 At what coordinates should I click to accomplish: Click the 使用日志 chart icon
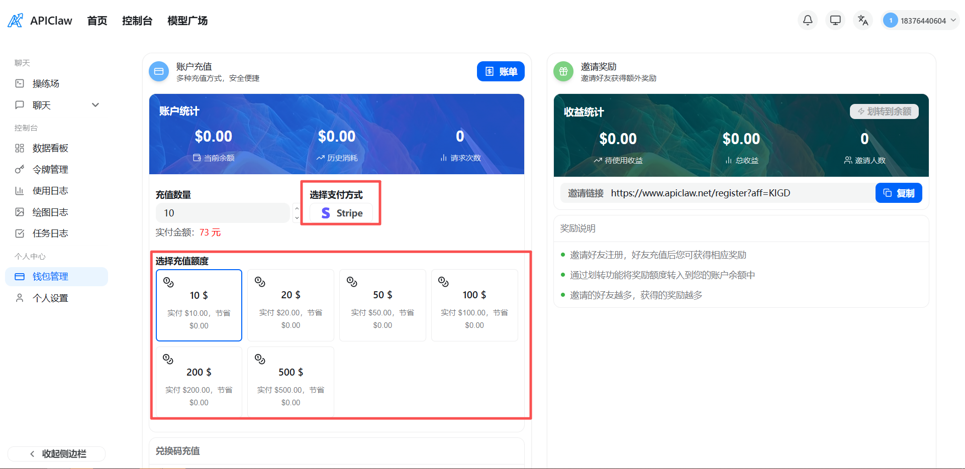20,191
